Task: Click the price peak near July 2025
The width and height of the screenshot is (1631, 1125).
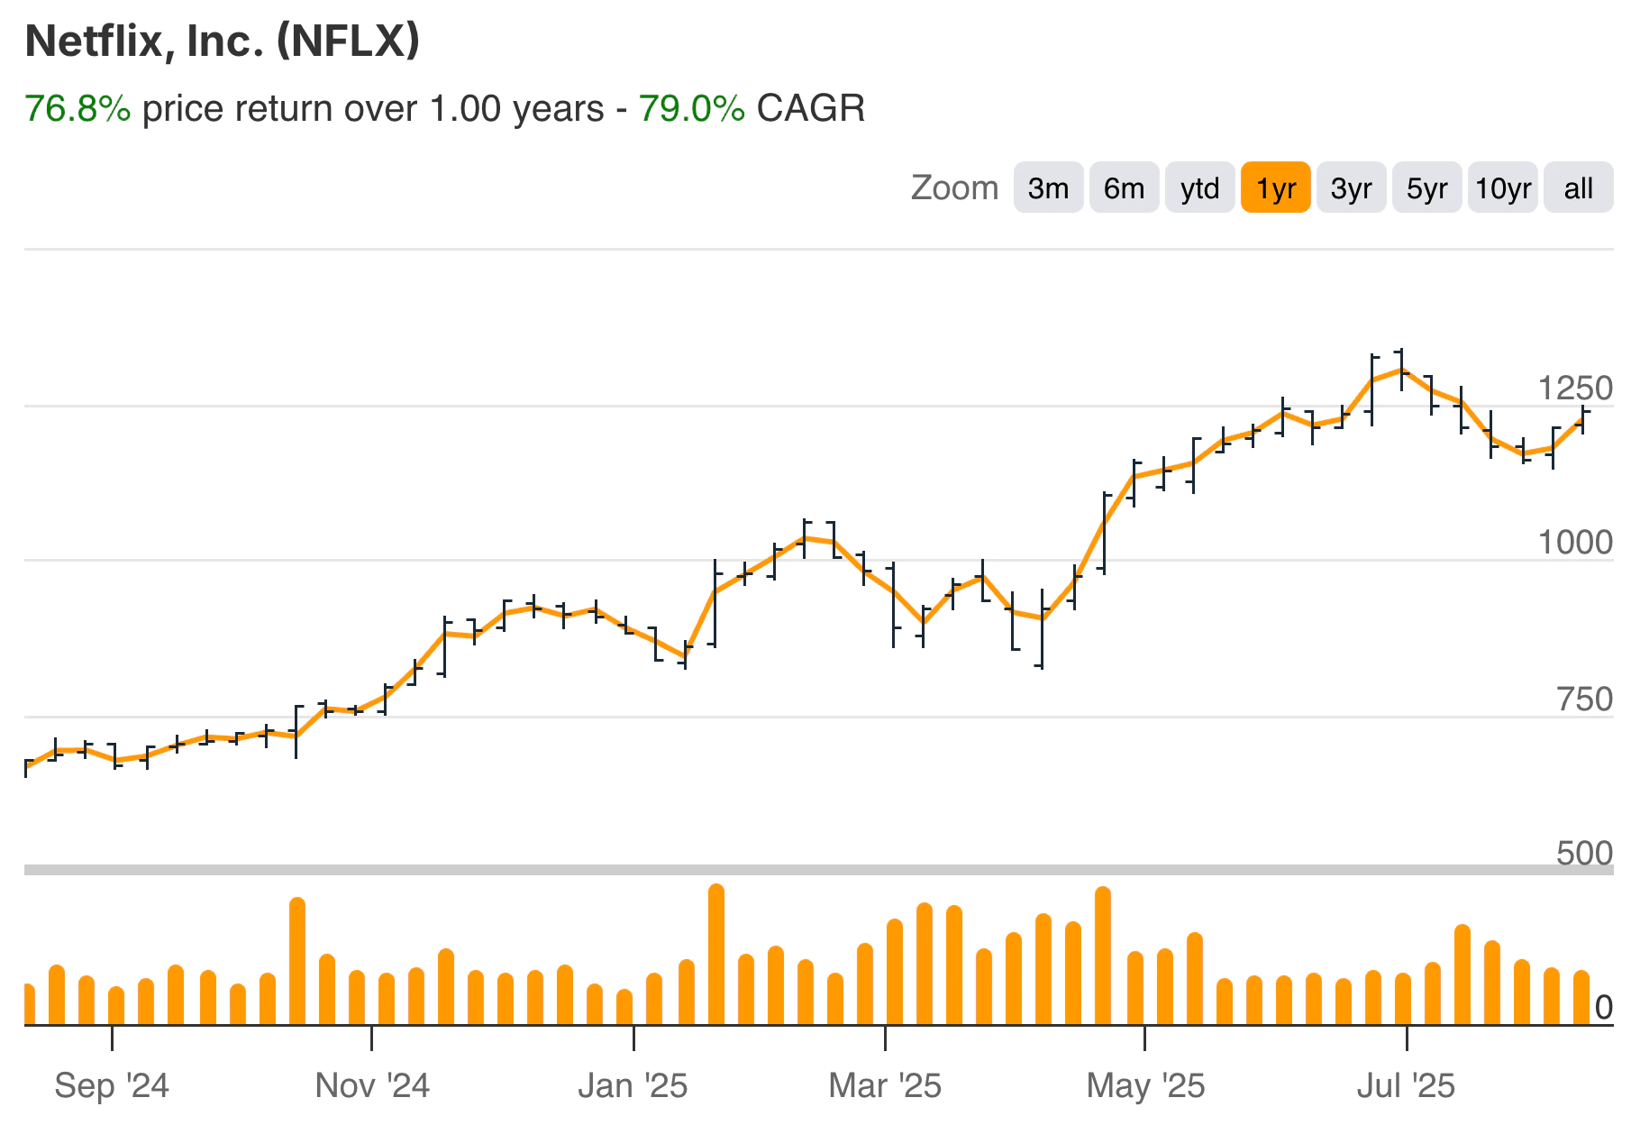Action: [1401, 370]
